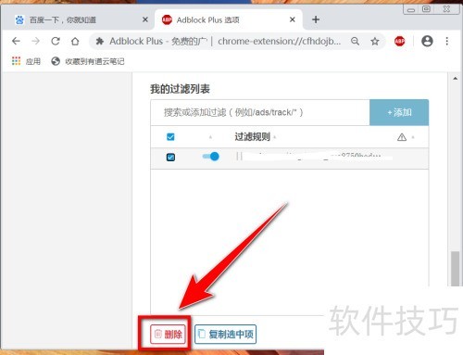The width and height of the screenshot is (463, 355).
Task: Close the 百度一下 tab
Action: (x=145, y=19)
